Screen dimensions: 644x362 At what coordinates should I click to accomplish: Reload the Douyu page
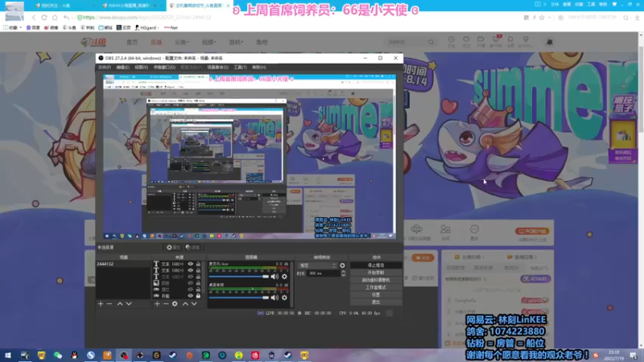pyautogui.click(x=44, y=18)
